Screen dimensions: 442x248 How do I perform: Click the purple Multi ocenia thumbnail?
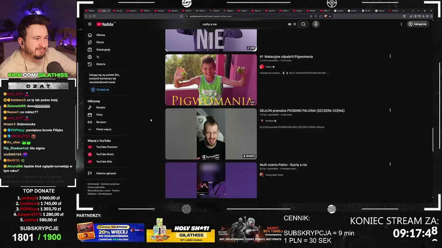[x=211, y=180]
